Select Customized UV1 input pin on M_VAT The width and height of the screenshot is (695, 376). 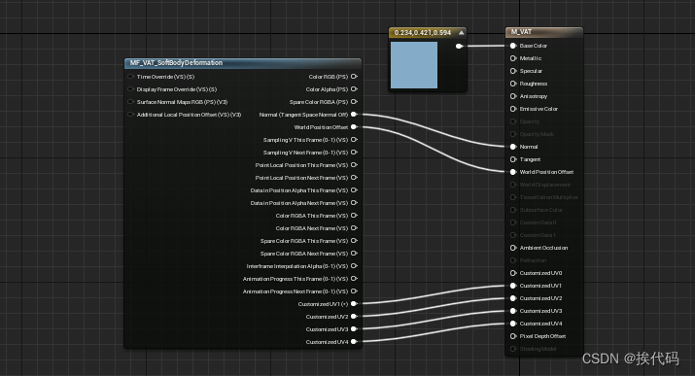click(513, 286)
